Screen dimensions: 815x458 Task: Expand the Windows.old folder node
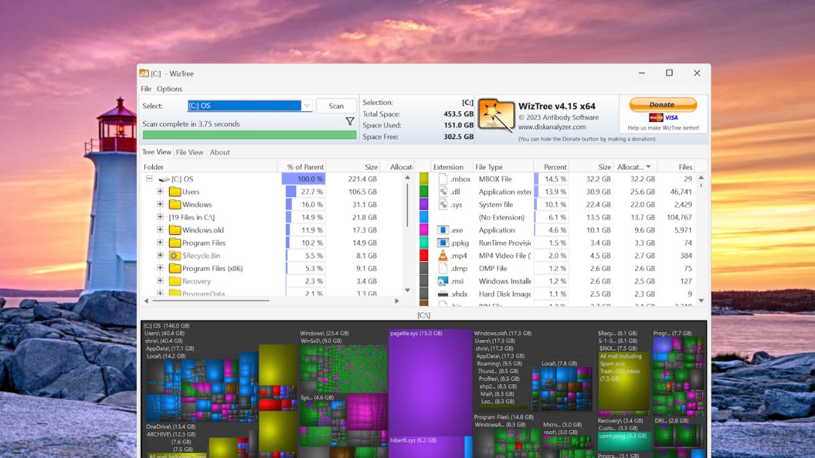[160, 231]
